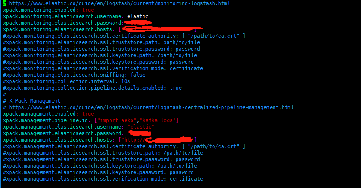
Task: Click the green cursor block at top-left
Action: 4,3
